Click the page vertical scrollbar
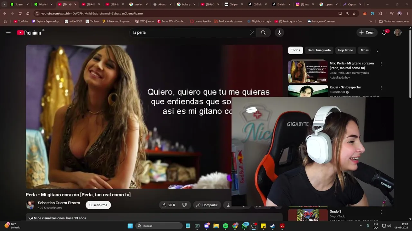This screenshot has width=412, height=231. click(x=410, y=64)
